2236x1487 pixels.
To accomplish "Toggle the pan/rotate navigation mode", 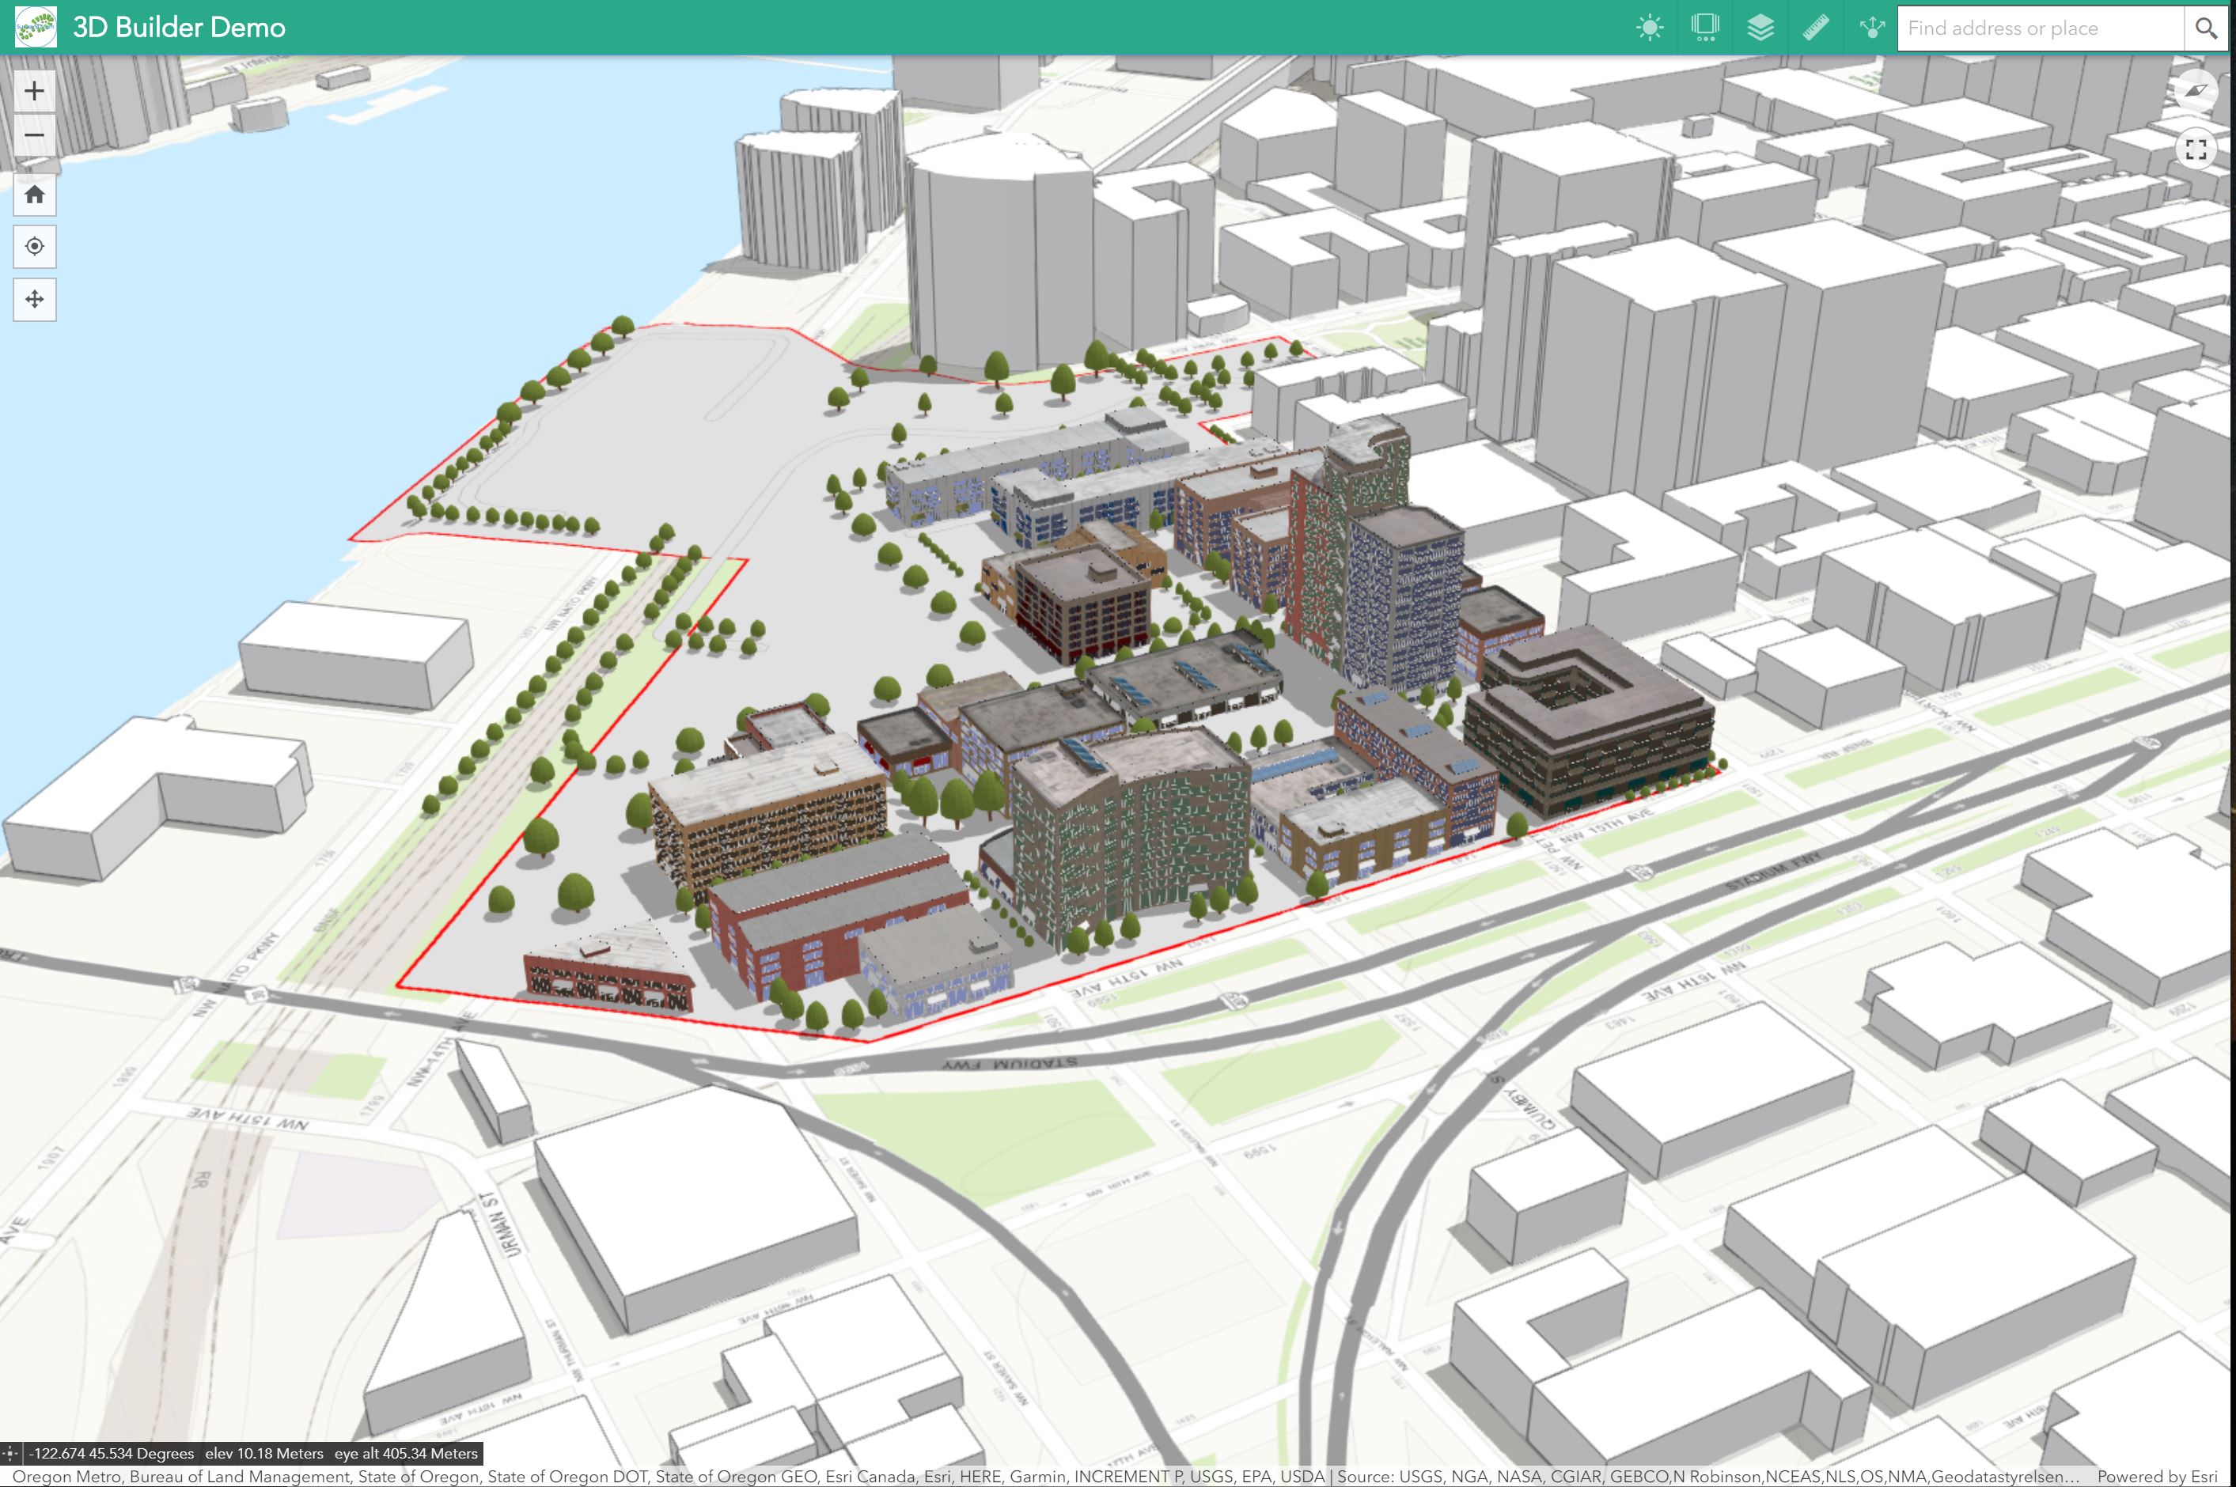I will (x=34, y=300).
